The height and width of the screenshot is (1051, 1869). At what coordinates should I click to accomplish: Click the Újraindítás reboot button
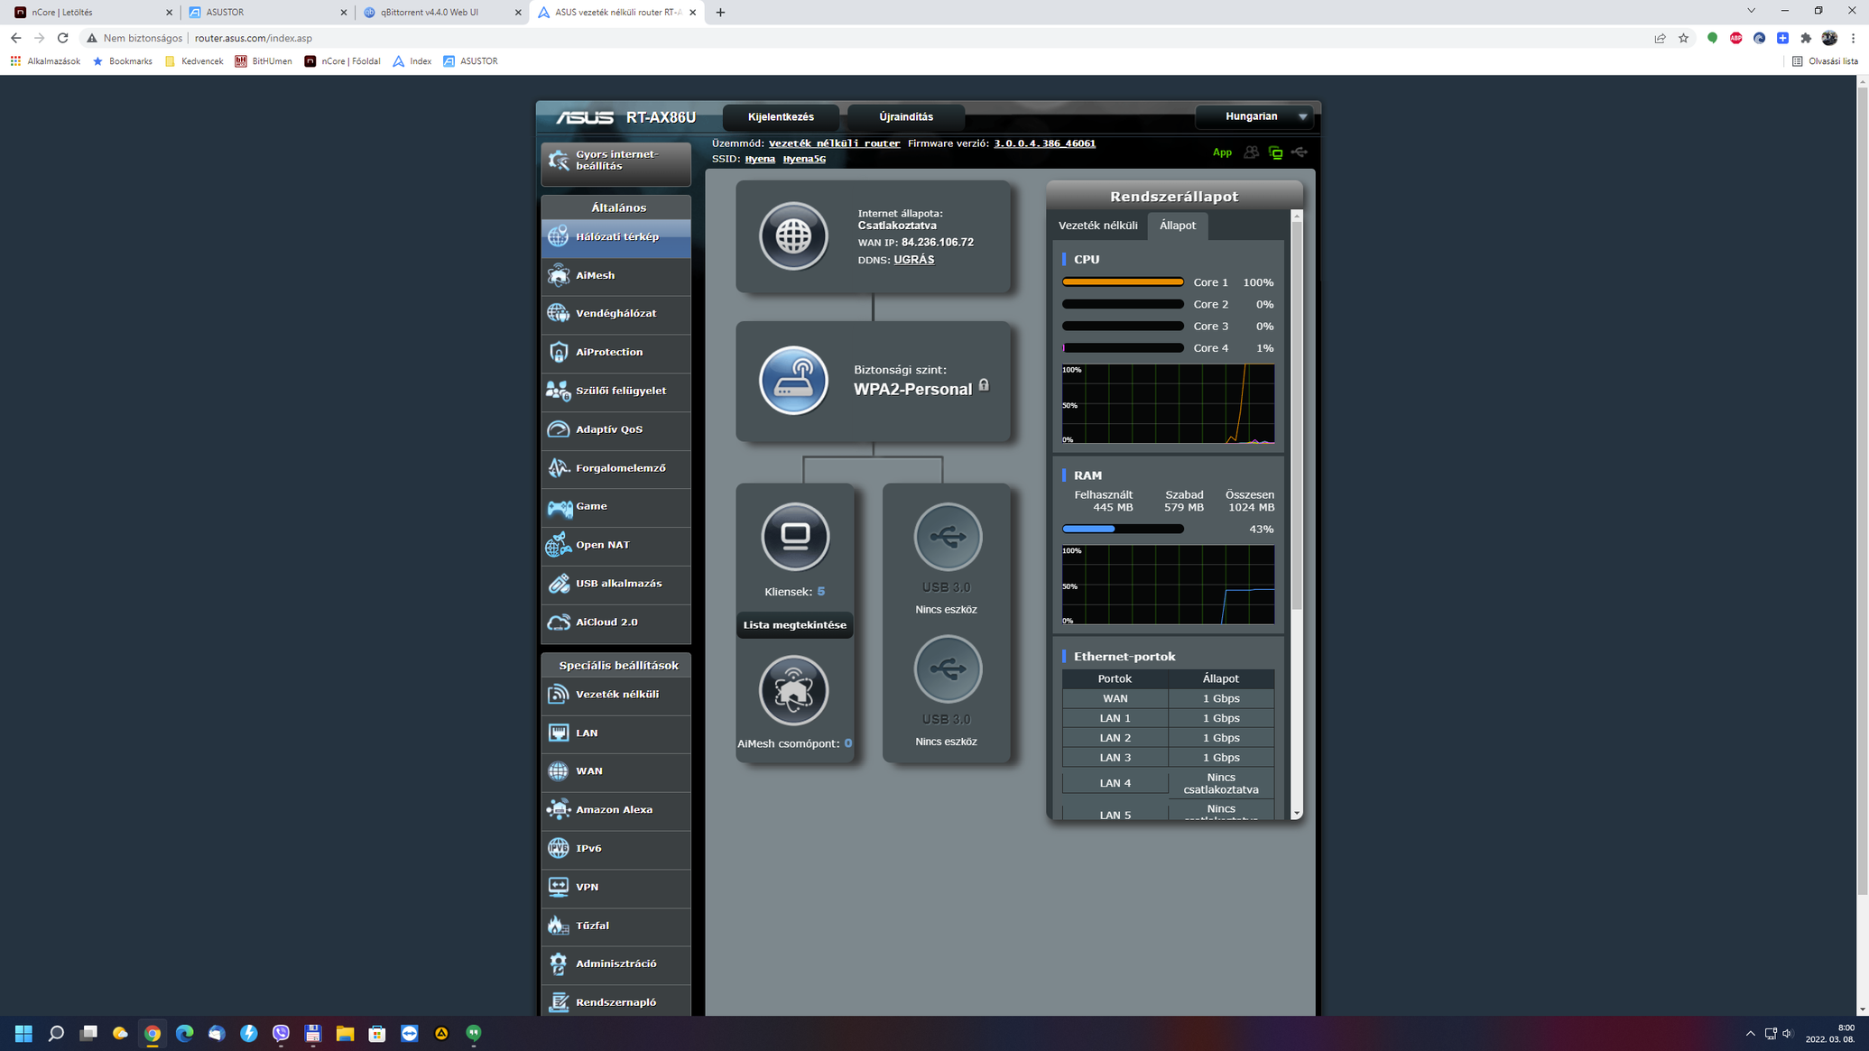[906, 117]
